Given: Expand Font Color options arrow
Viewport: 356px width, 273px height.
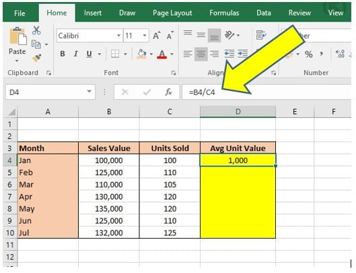Looking at the screenshot, I should point(172,54).
